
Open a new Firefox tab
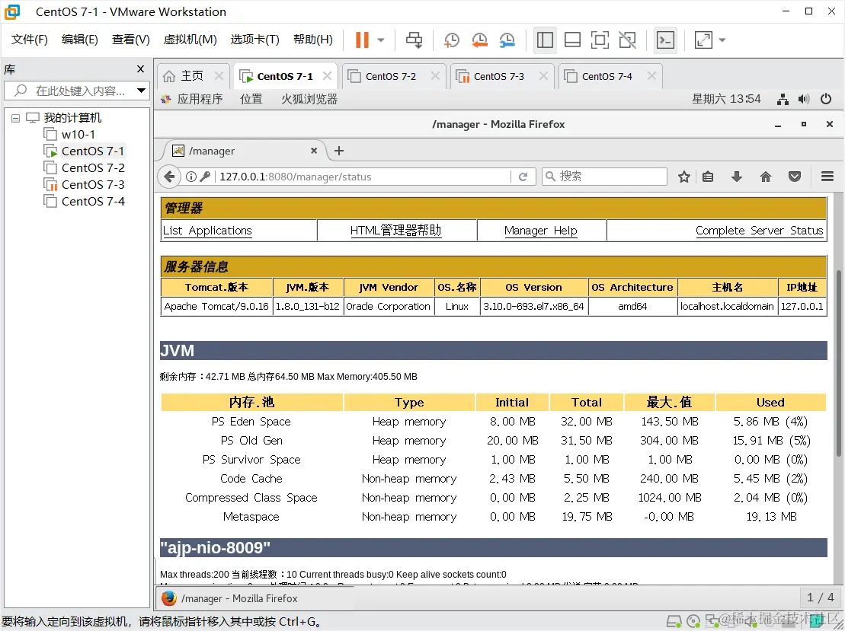(x=339, y=151)
